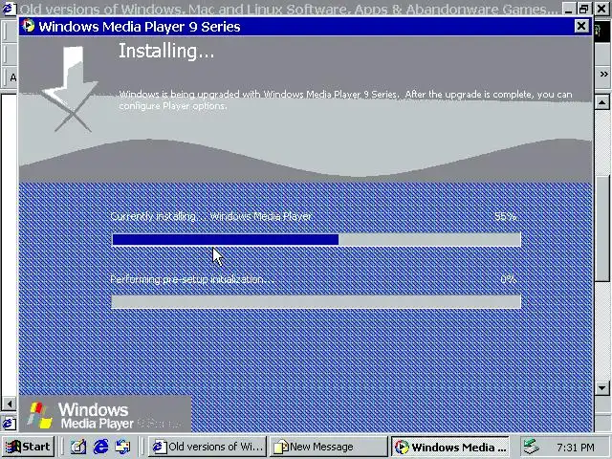
Task: Switch to Old versions of Wi... taskbar window
Action: (208, 447)
